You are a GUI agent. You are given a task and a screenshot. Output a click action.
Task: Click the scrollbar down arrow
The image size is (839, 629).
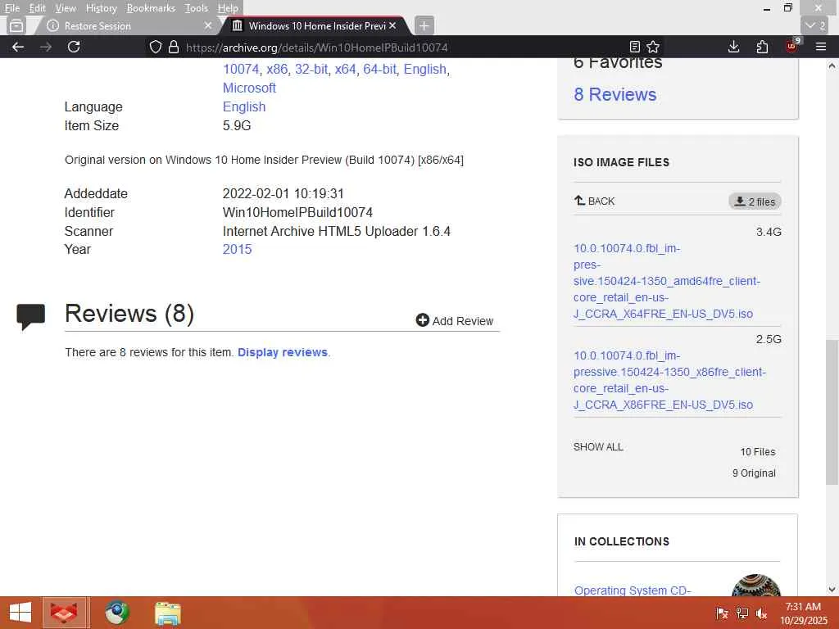tap(832, 590)
